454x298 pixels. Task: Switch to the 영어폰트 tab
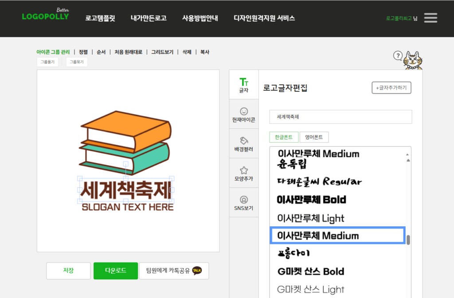point(314,137)
